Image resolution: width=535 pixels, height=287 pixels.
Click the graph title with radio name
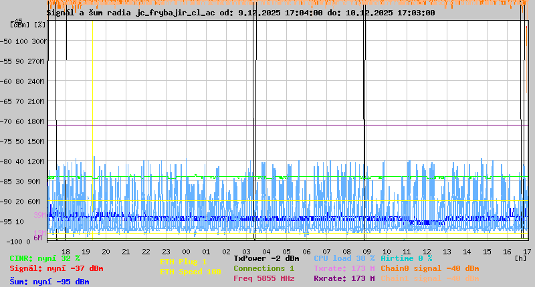(x=241, y=12)
